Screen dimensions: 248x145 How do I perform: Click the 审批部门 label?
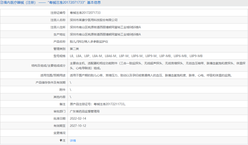pyautogui.click(x=60, y=111)
